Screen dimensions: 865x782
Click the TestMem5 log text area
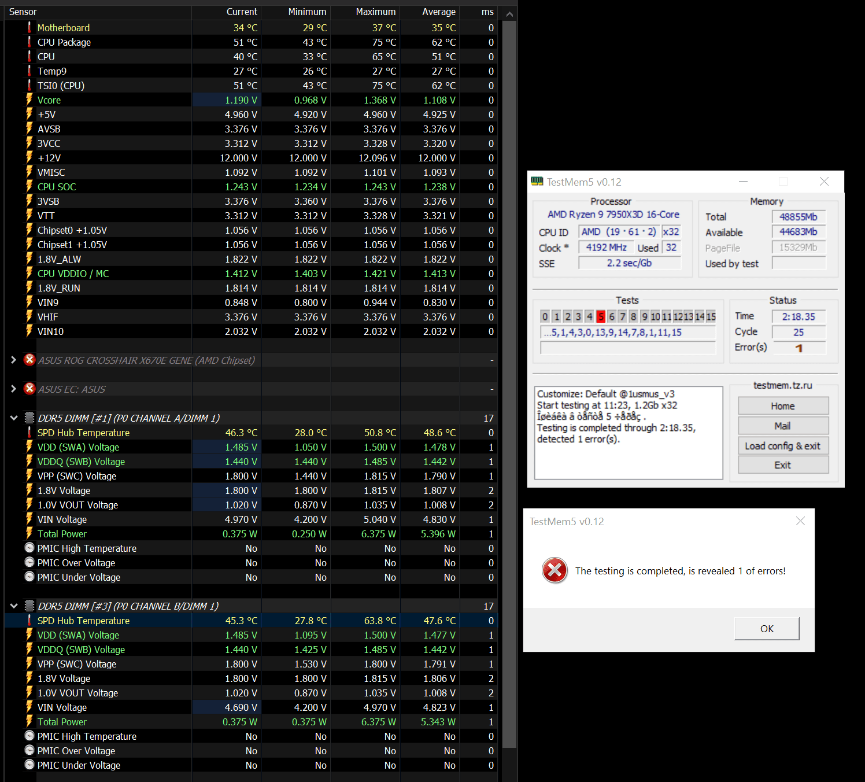[629, 433]
